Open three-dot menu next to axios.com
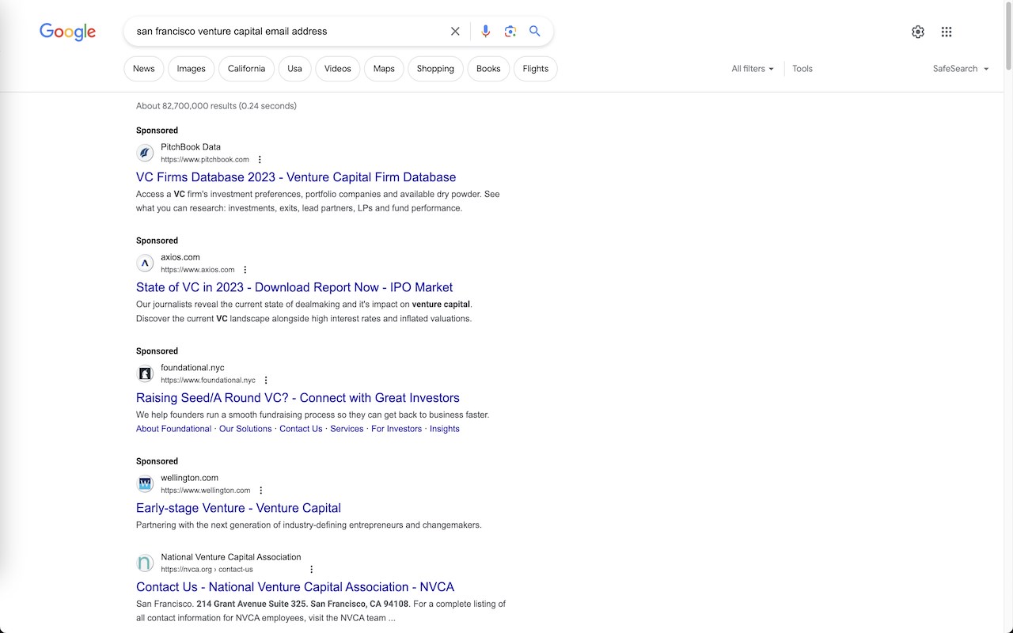This screenshot has width=1013, height=633. click(245, 270)
